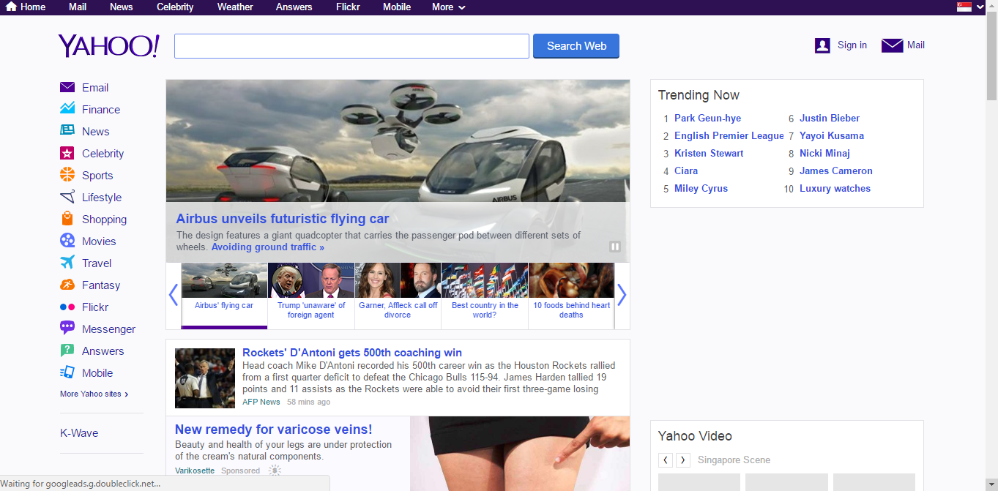Click the Varikosette sponsor name
This screenshot has height=491, width=998.
195,471
